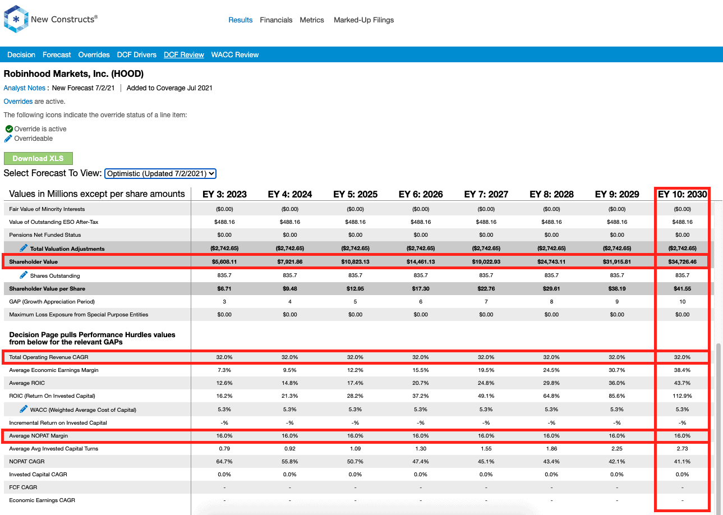723x515 pixels.
Task: Open the Select Forecast To View dropdown
Action: click(x=160, y=173)
